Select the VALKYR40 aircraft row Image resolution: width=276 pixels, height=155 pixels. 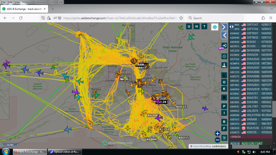(251, 115)
